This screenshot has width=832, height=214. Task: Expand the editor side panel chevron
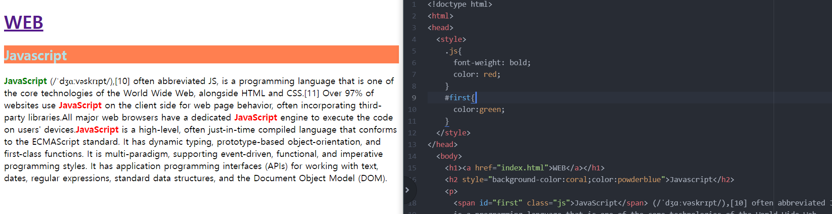pyautogui.click(x=407, y=190)
